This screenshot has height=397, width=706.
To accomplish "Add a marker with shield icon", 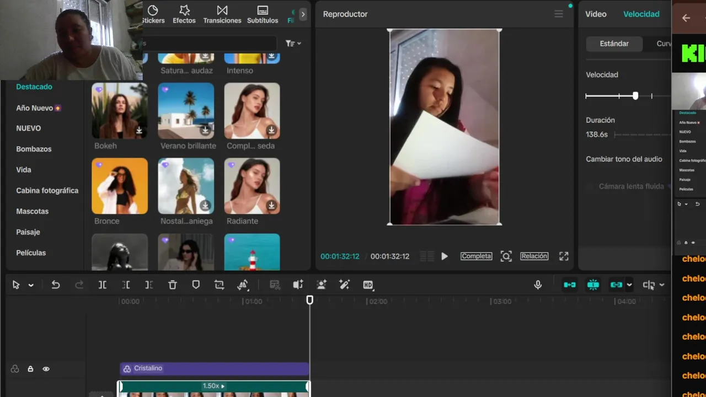I will (x=196, y=285).
